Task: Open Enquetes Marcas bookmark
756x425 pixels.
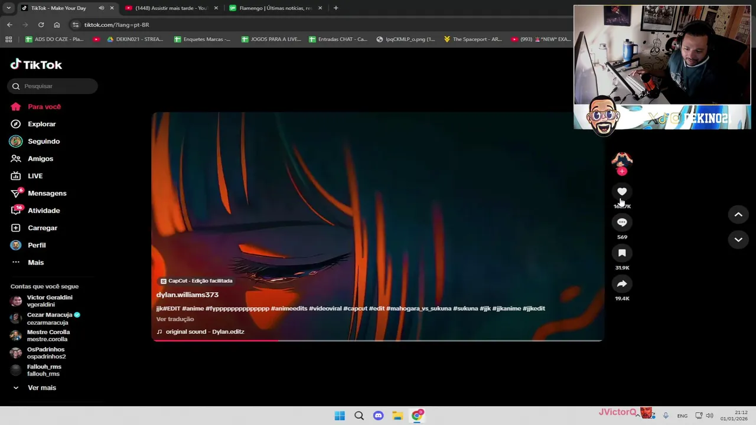Action: (202, 39)
